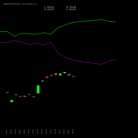The image size is (138, 138).
Task: Select the open value O: 164.20
Action: click(49, 9)
